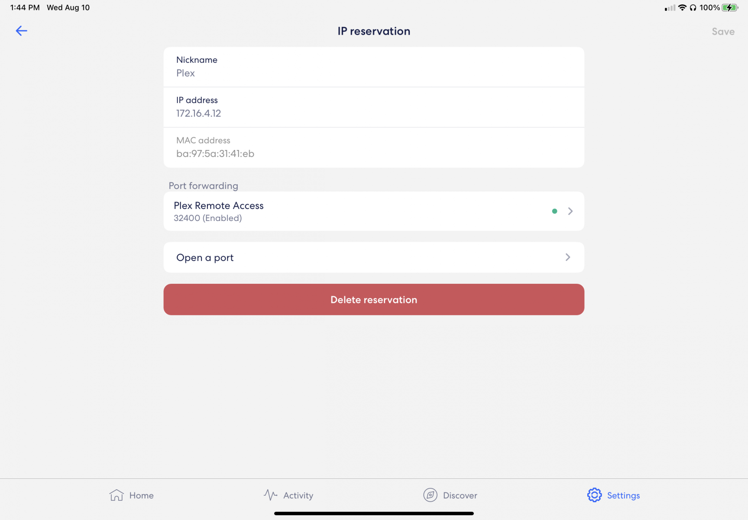Tap the Home house icon
The width and height of the screenshot is (748, 520).
tap(117, 495)
